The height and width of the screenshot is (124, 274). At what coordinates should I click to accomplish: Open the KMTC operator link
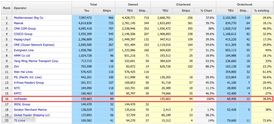pos(18,94)
